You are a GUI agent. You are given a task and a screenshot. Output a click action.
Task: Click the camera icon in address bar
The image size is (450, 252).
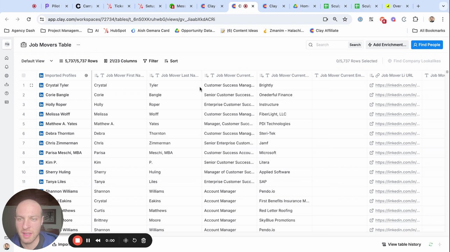click(x=326, y=19)
